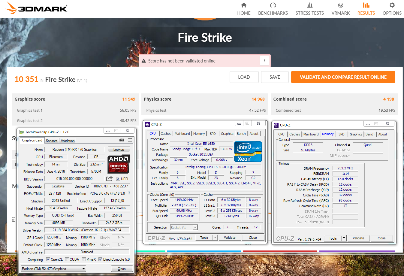Toggle the CUDA checkbox
The width and height of the screenshot is (404, 276).
click(x=67, y=259)
